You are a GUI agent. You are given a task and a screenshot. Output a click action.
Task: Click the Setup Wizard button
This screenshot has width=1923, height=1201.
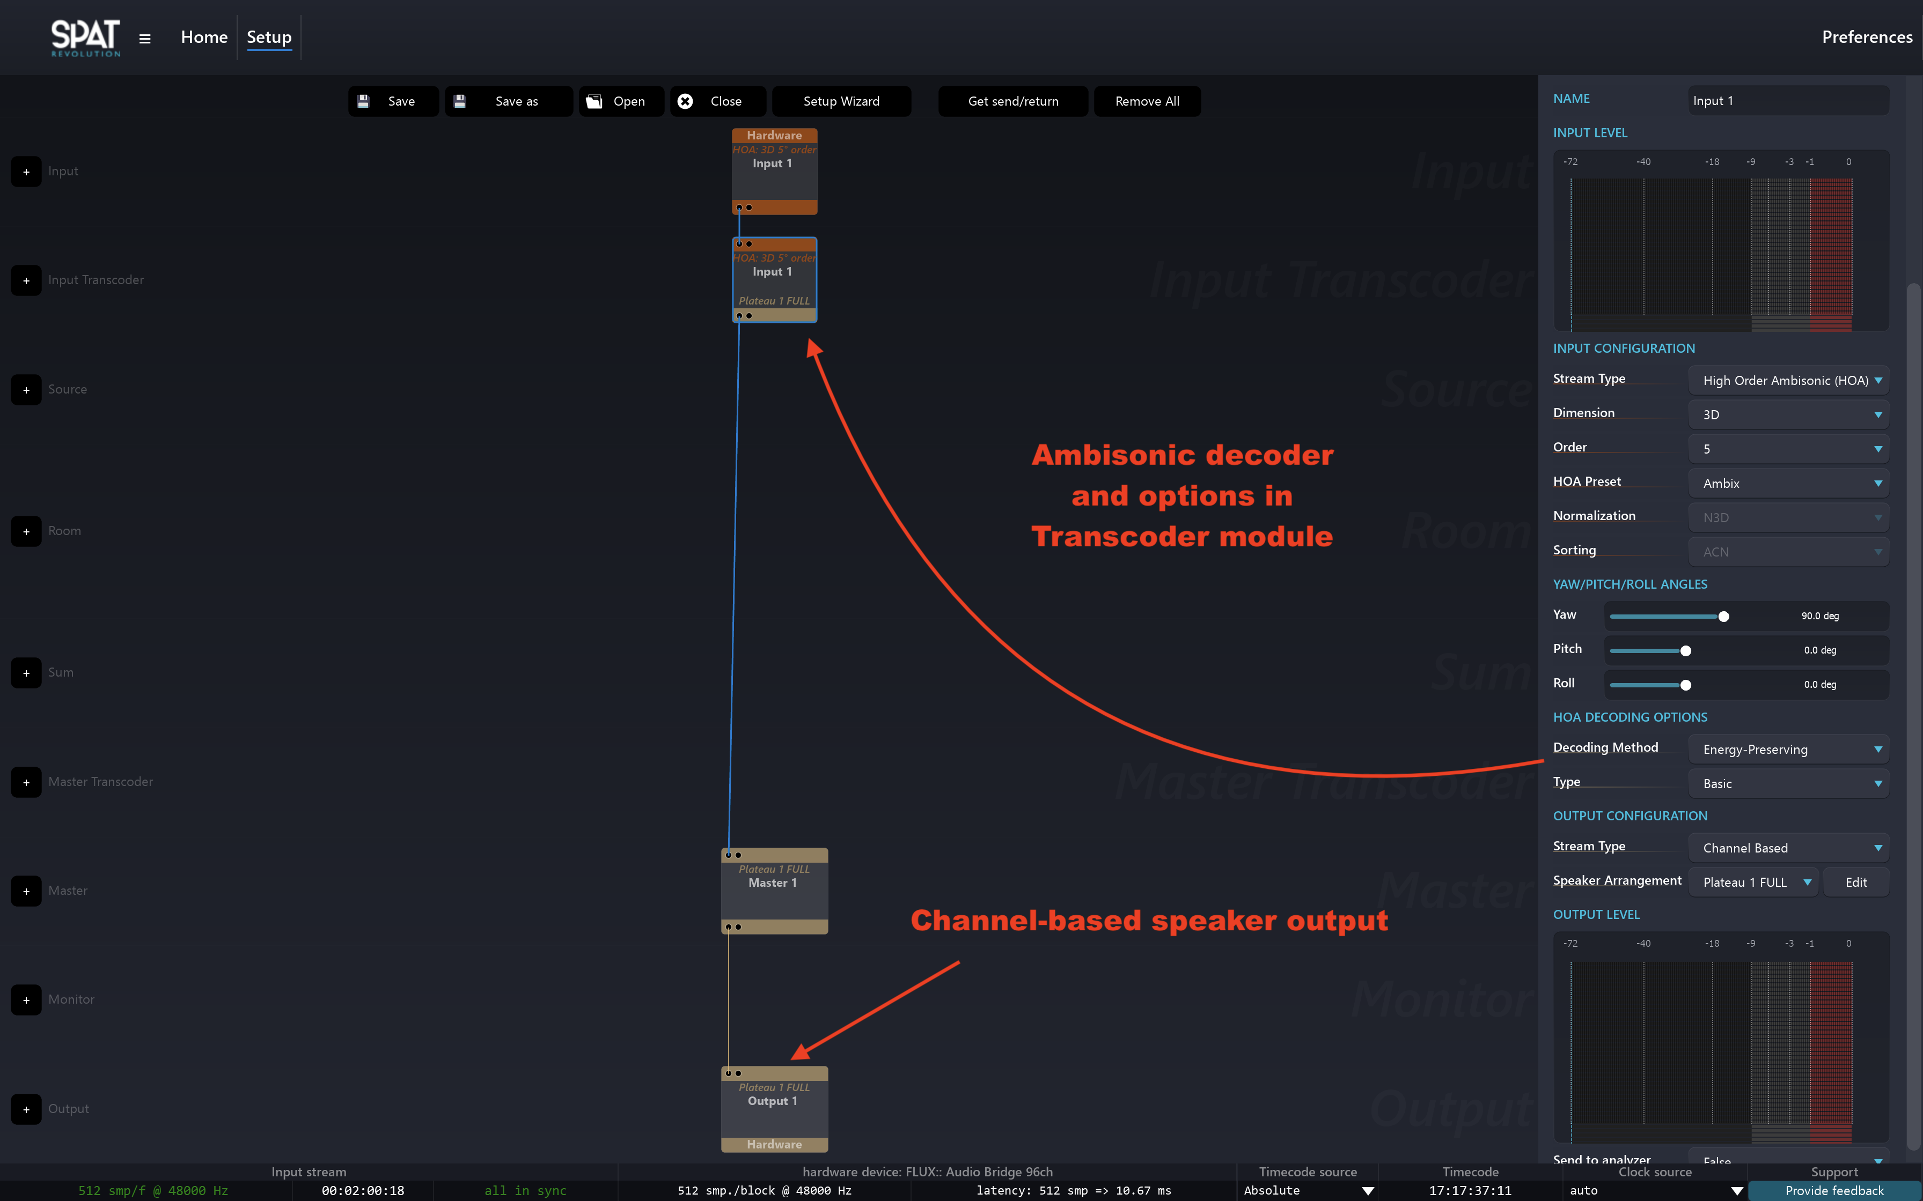coord(841,101)
